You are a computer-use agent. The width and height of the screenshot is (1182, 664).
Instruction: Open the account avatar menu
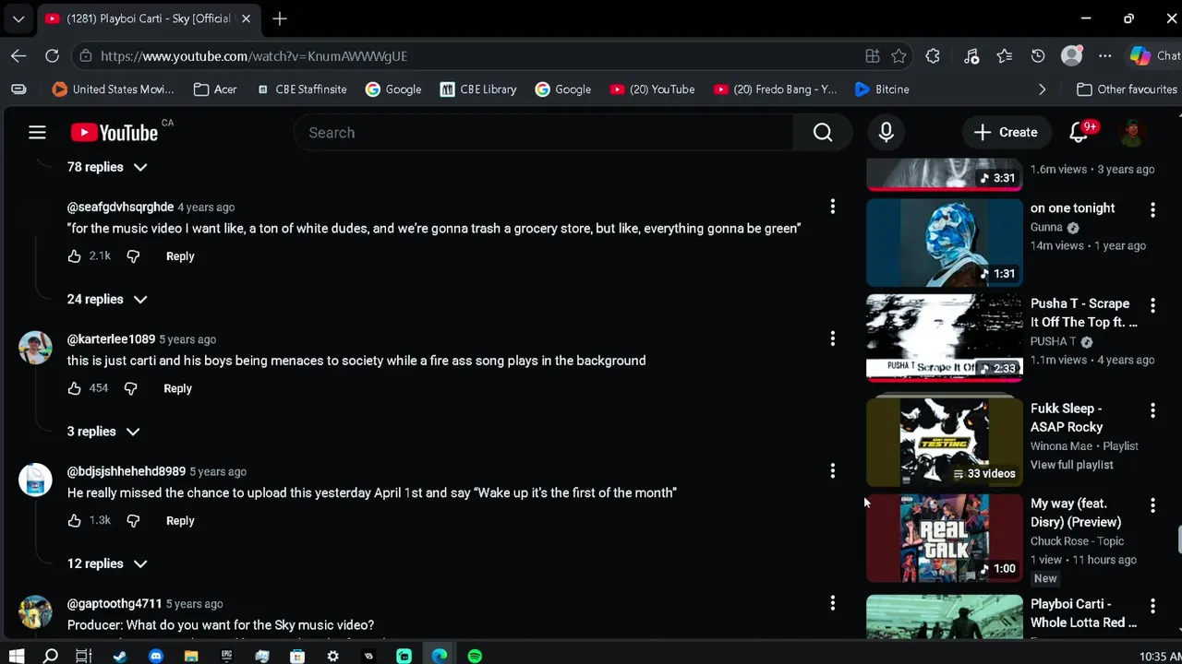pyautogui.click(x=1132, y=133)
